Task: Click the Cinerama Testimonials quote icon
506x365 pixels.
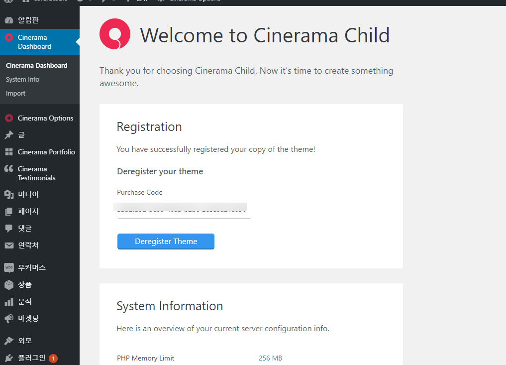Action: pos(9,169)
